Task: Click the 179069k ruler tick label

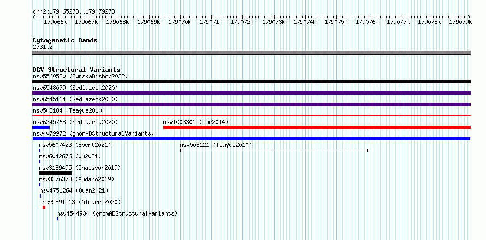Action: 149,22
